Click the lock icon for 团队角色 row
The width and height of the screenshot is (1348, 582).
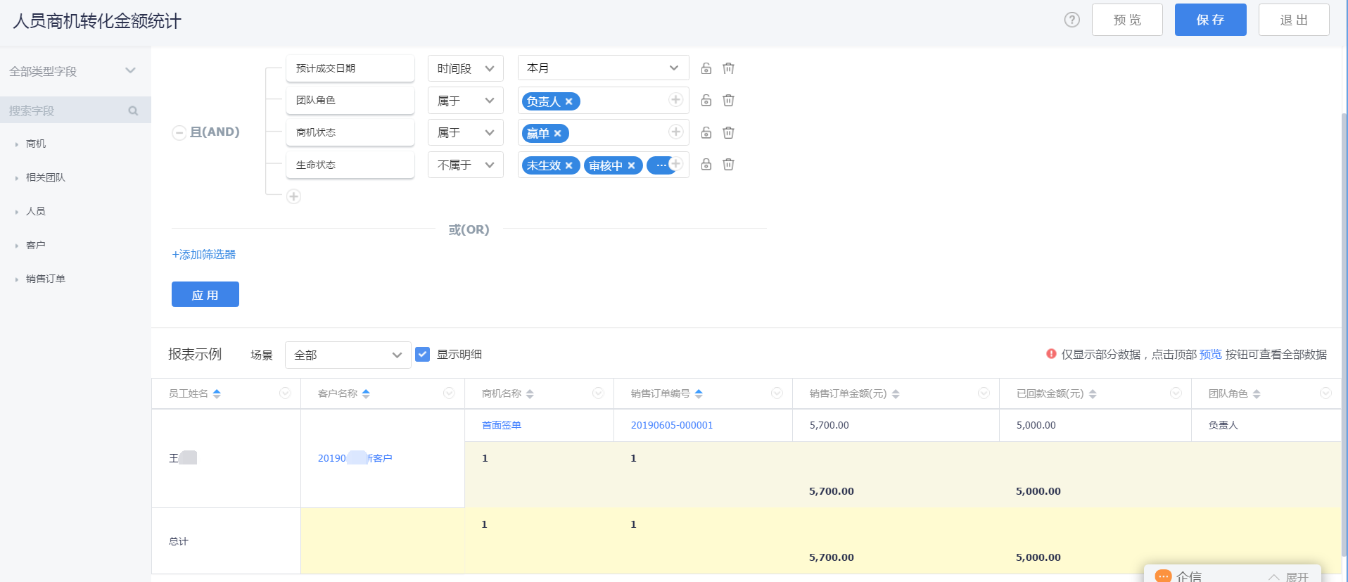coord(706,100)
